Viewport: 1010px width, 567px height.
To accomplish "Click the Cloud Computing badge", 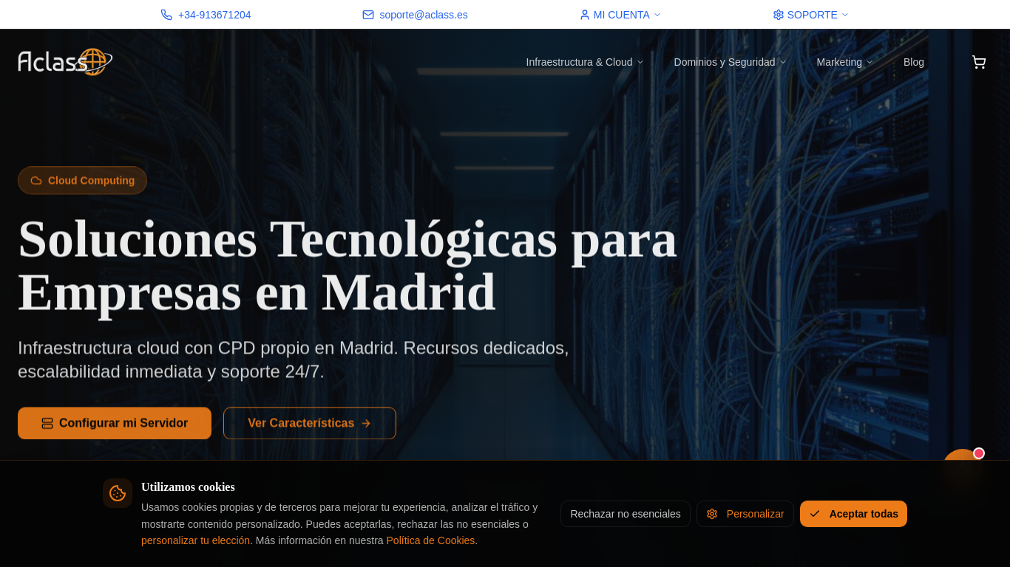I will (x=82, y=180).
